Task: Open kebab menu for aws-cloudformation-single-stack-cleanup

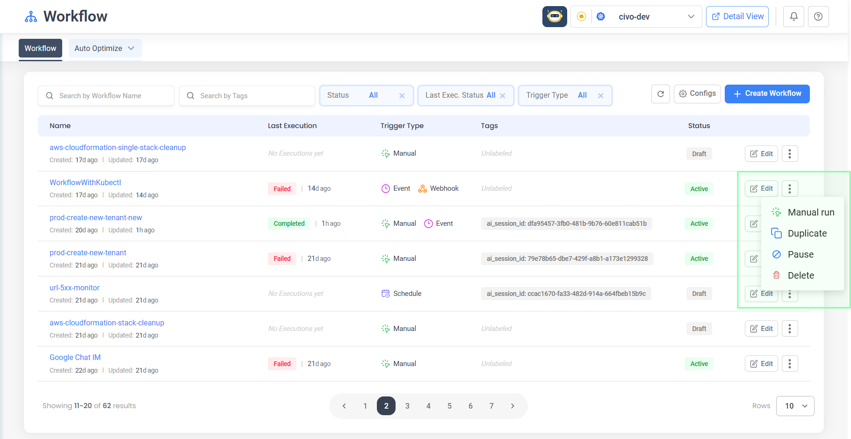Action: (789, 154)
